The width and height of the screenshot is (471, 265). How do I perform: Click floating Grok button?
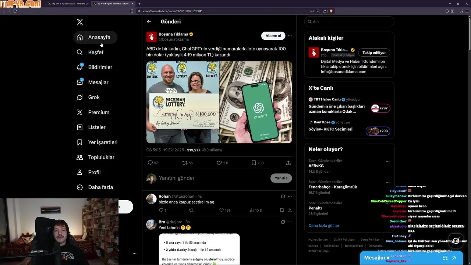coord(456,241)
